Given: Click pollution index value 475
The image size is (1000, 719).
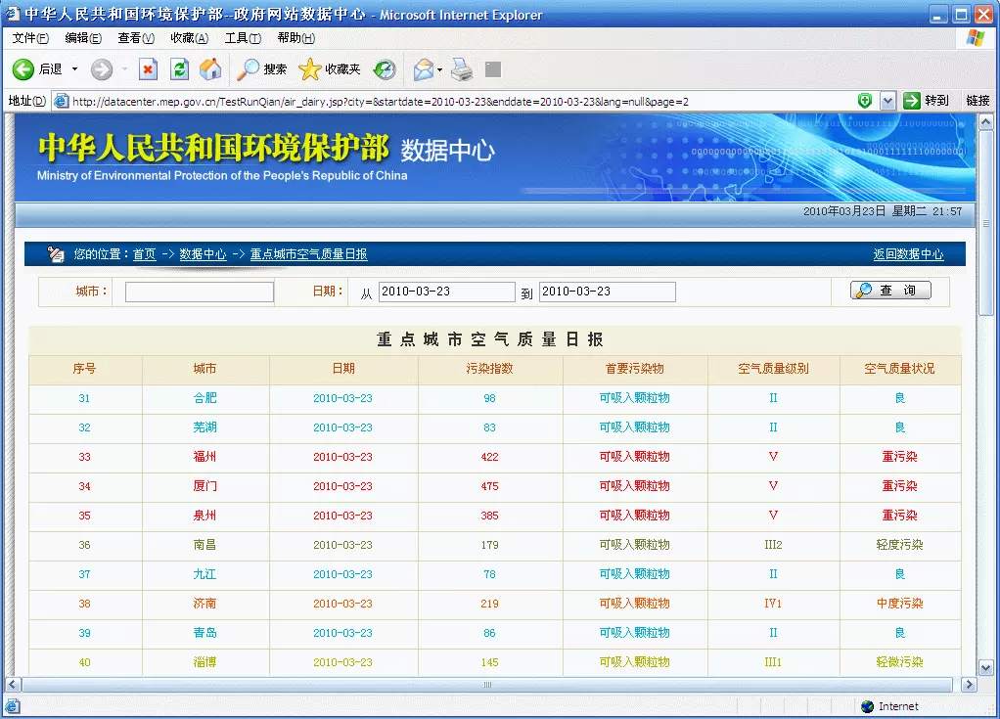Looking at the screenshot, I should pyautogui.click(x=489, y=486).
